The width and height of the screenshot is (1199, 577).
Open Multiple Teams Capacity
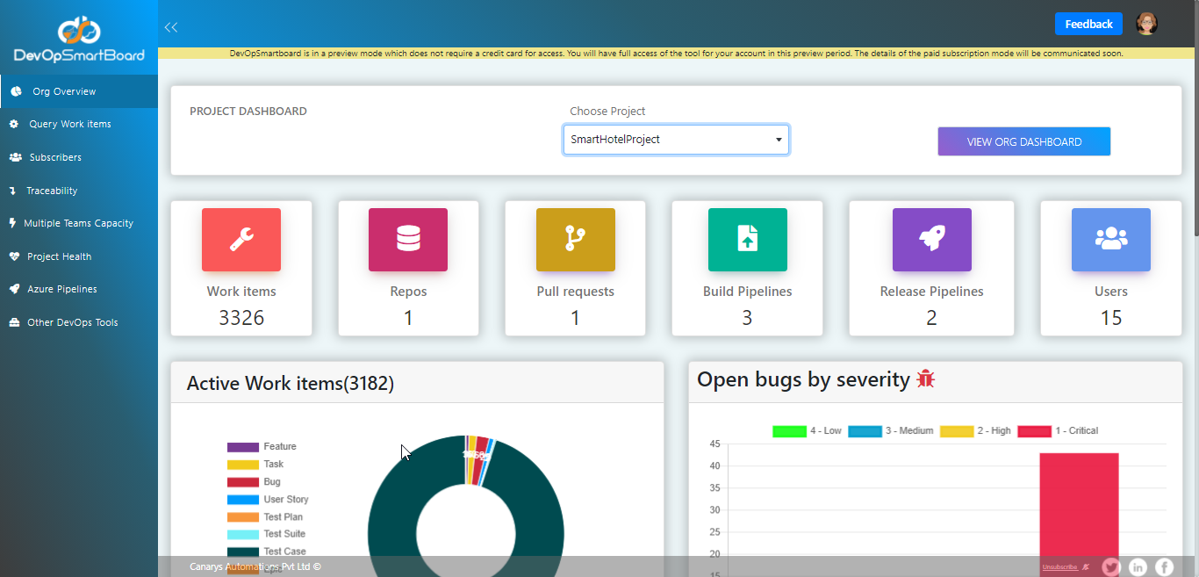pos(79,223)
